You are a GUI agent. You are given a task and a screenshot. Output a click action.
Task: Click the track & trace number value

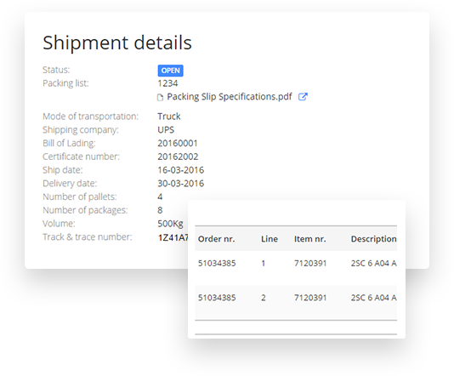[173, 237]
